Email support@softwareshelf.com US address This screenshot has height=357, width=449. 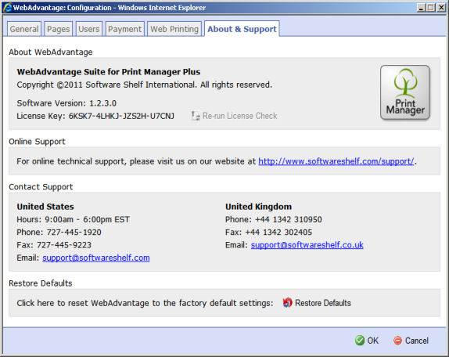96,258
